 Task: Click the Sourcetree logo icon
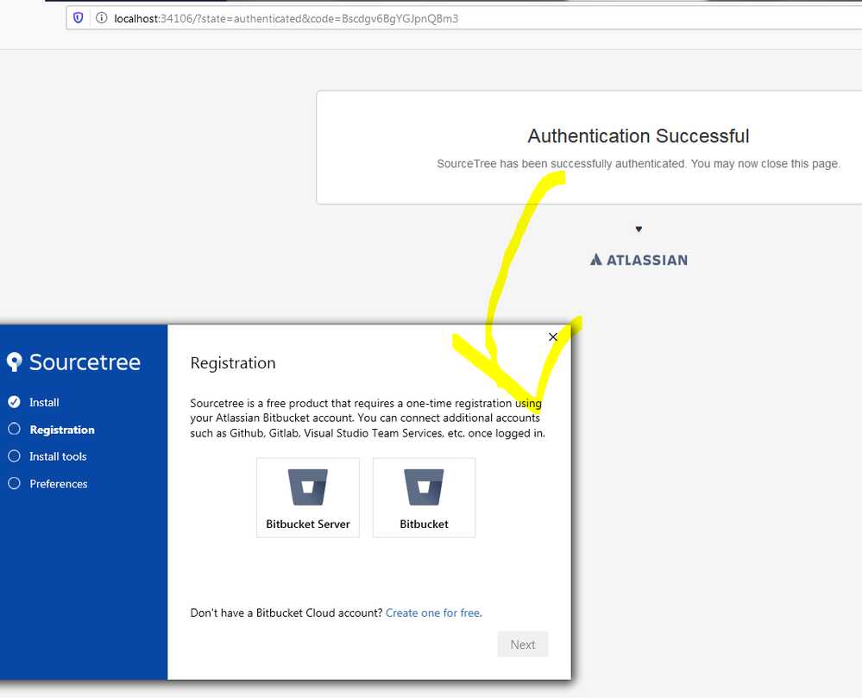point(15,362)
